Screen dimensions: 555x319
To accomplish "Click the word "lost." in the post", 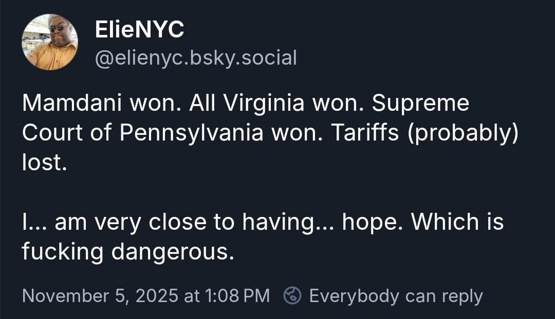I will (x=44, y=163).
